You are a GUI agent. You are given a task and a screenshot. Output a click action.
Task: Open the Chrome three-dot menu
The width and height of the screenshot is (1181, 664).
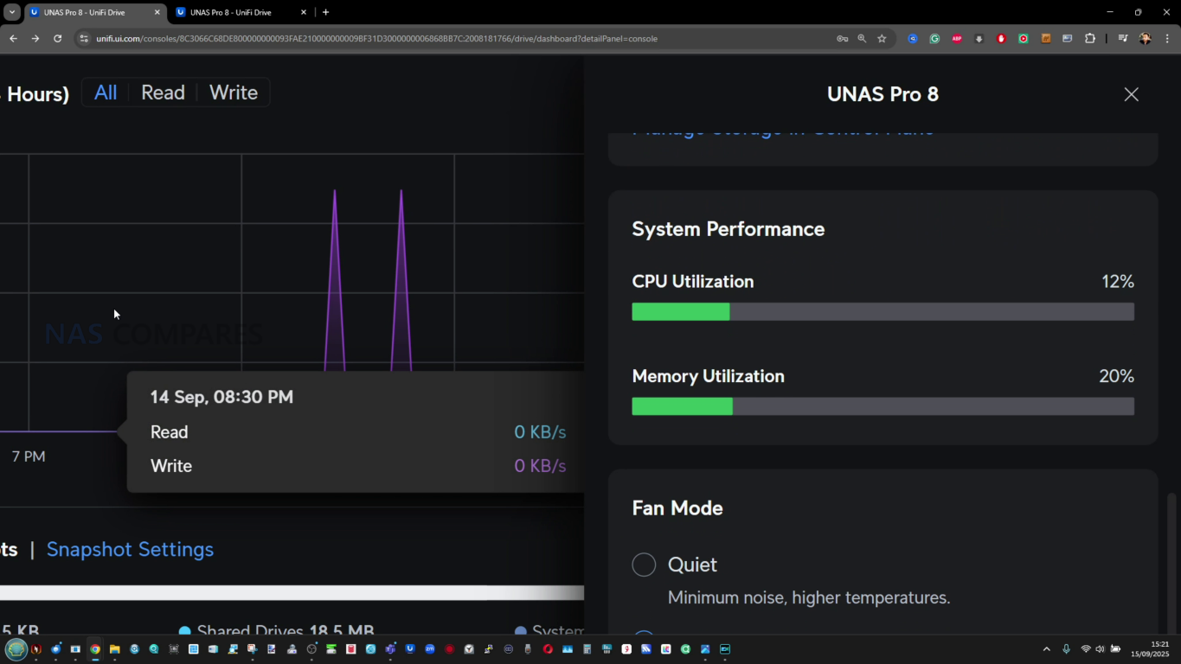(1167, 39)
